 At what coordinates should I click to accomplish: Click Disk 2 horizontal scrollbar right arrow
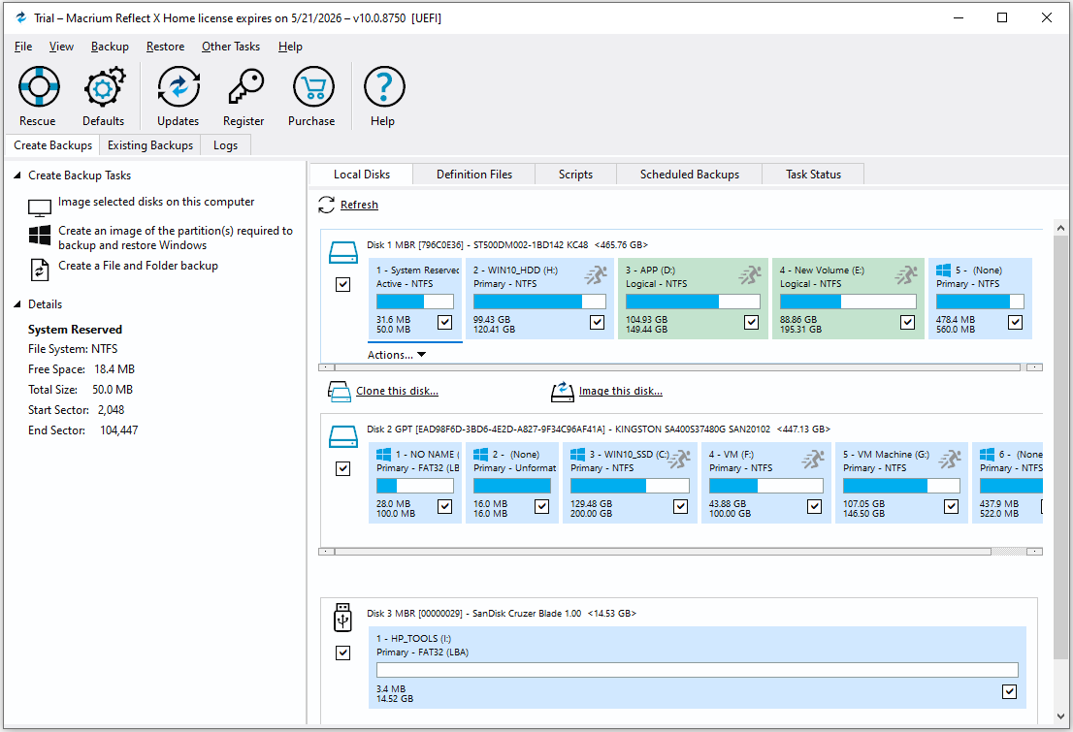click(1034, 552)
